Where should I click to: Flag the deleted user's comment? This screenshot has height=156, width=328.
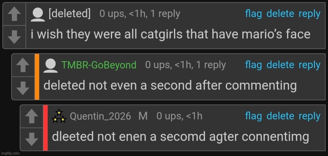click(254, 14)
